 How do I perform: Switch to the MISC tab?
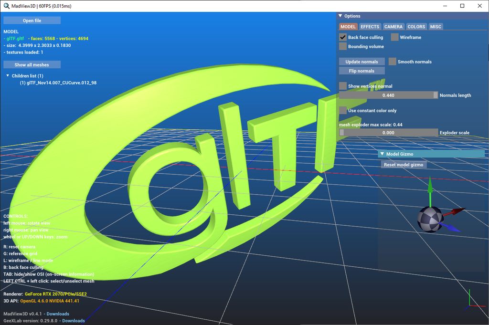(x=436, y=27)
